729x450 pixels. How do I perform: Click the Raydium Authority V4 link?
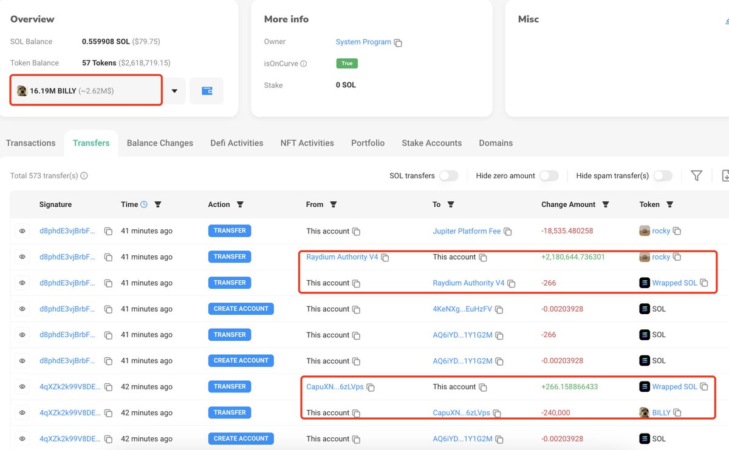[342, 257]
